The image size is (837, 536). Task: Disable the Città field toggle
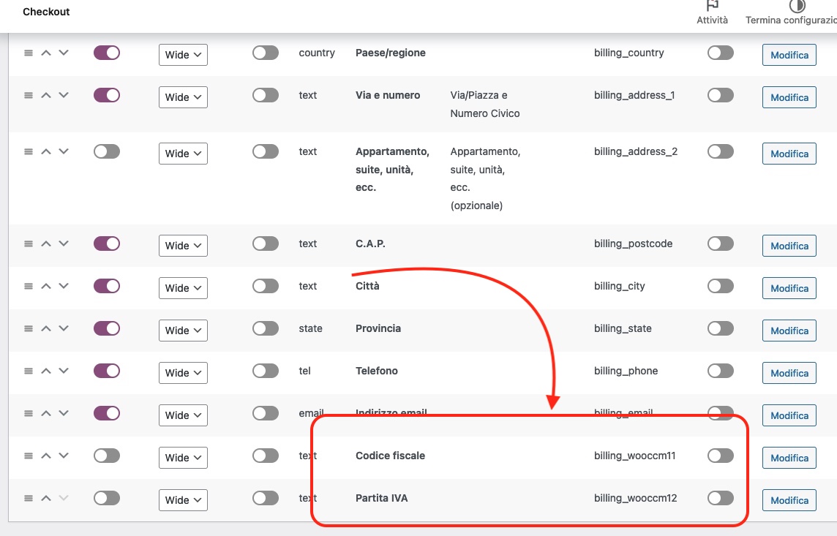(x=107, y=287)
